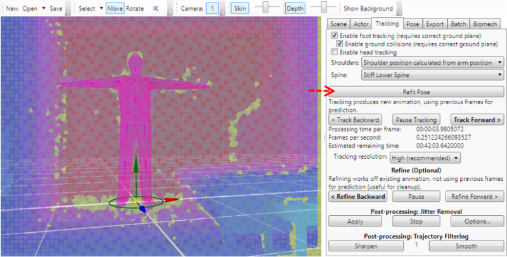Open the Spine dropdown
The width and height of the screenshot is (507, 257).
pos(433,75)
